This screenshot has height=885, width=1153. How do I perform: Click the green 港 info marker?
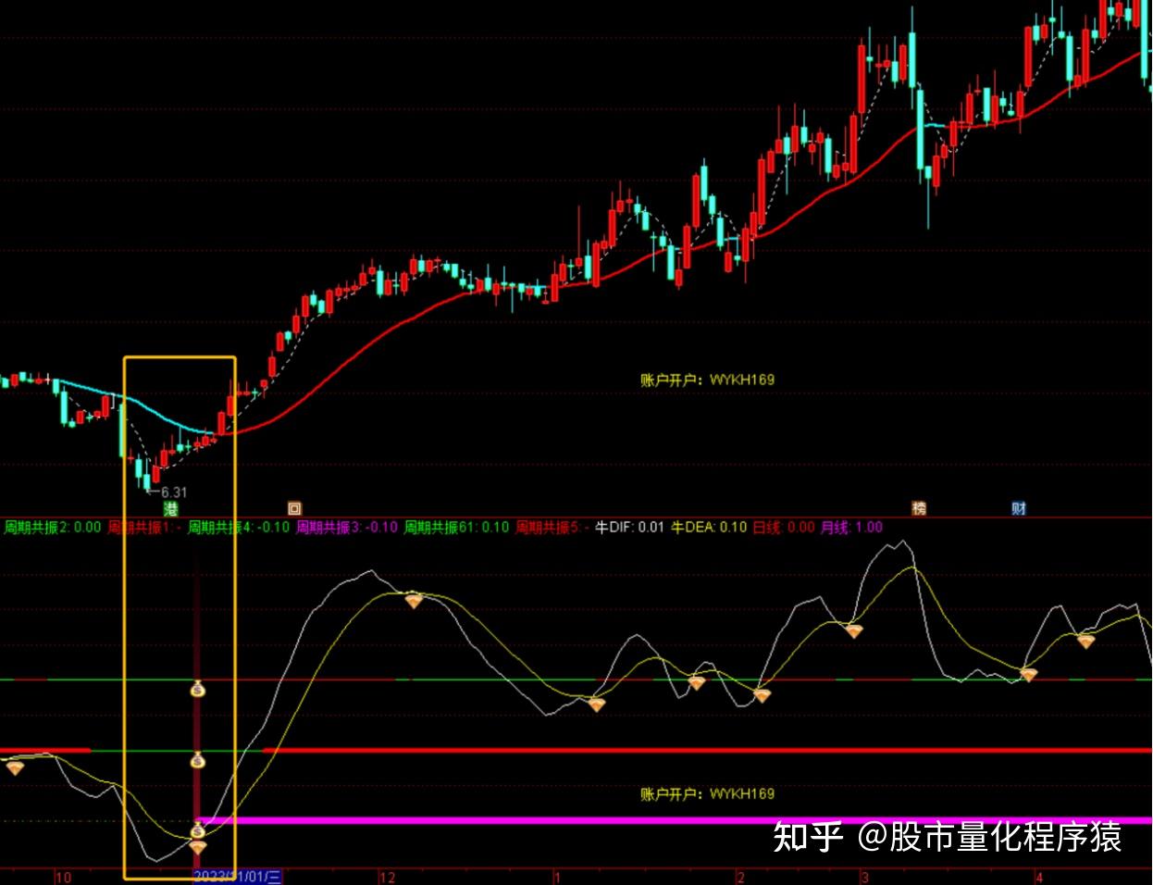point(170,509)
